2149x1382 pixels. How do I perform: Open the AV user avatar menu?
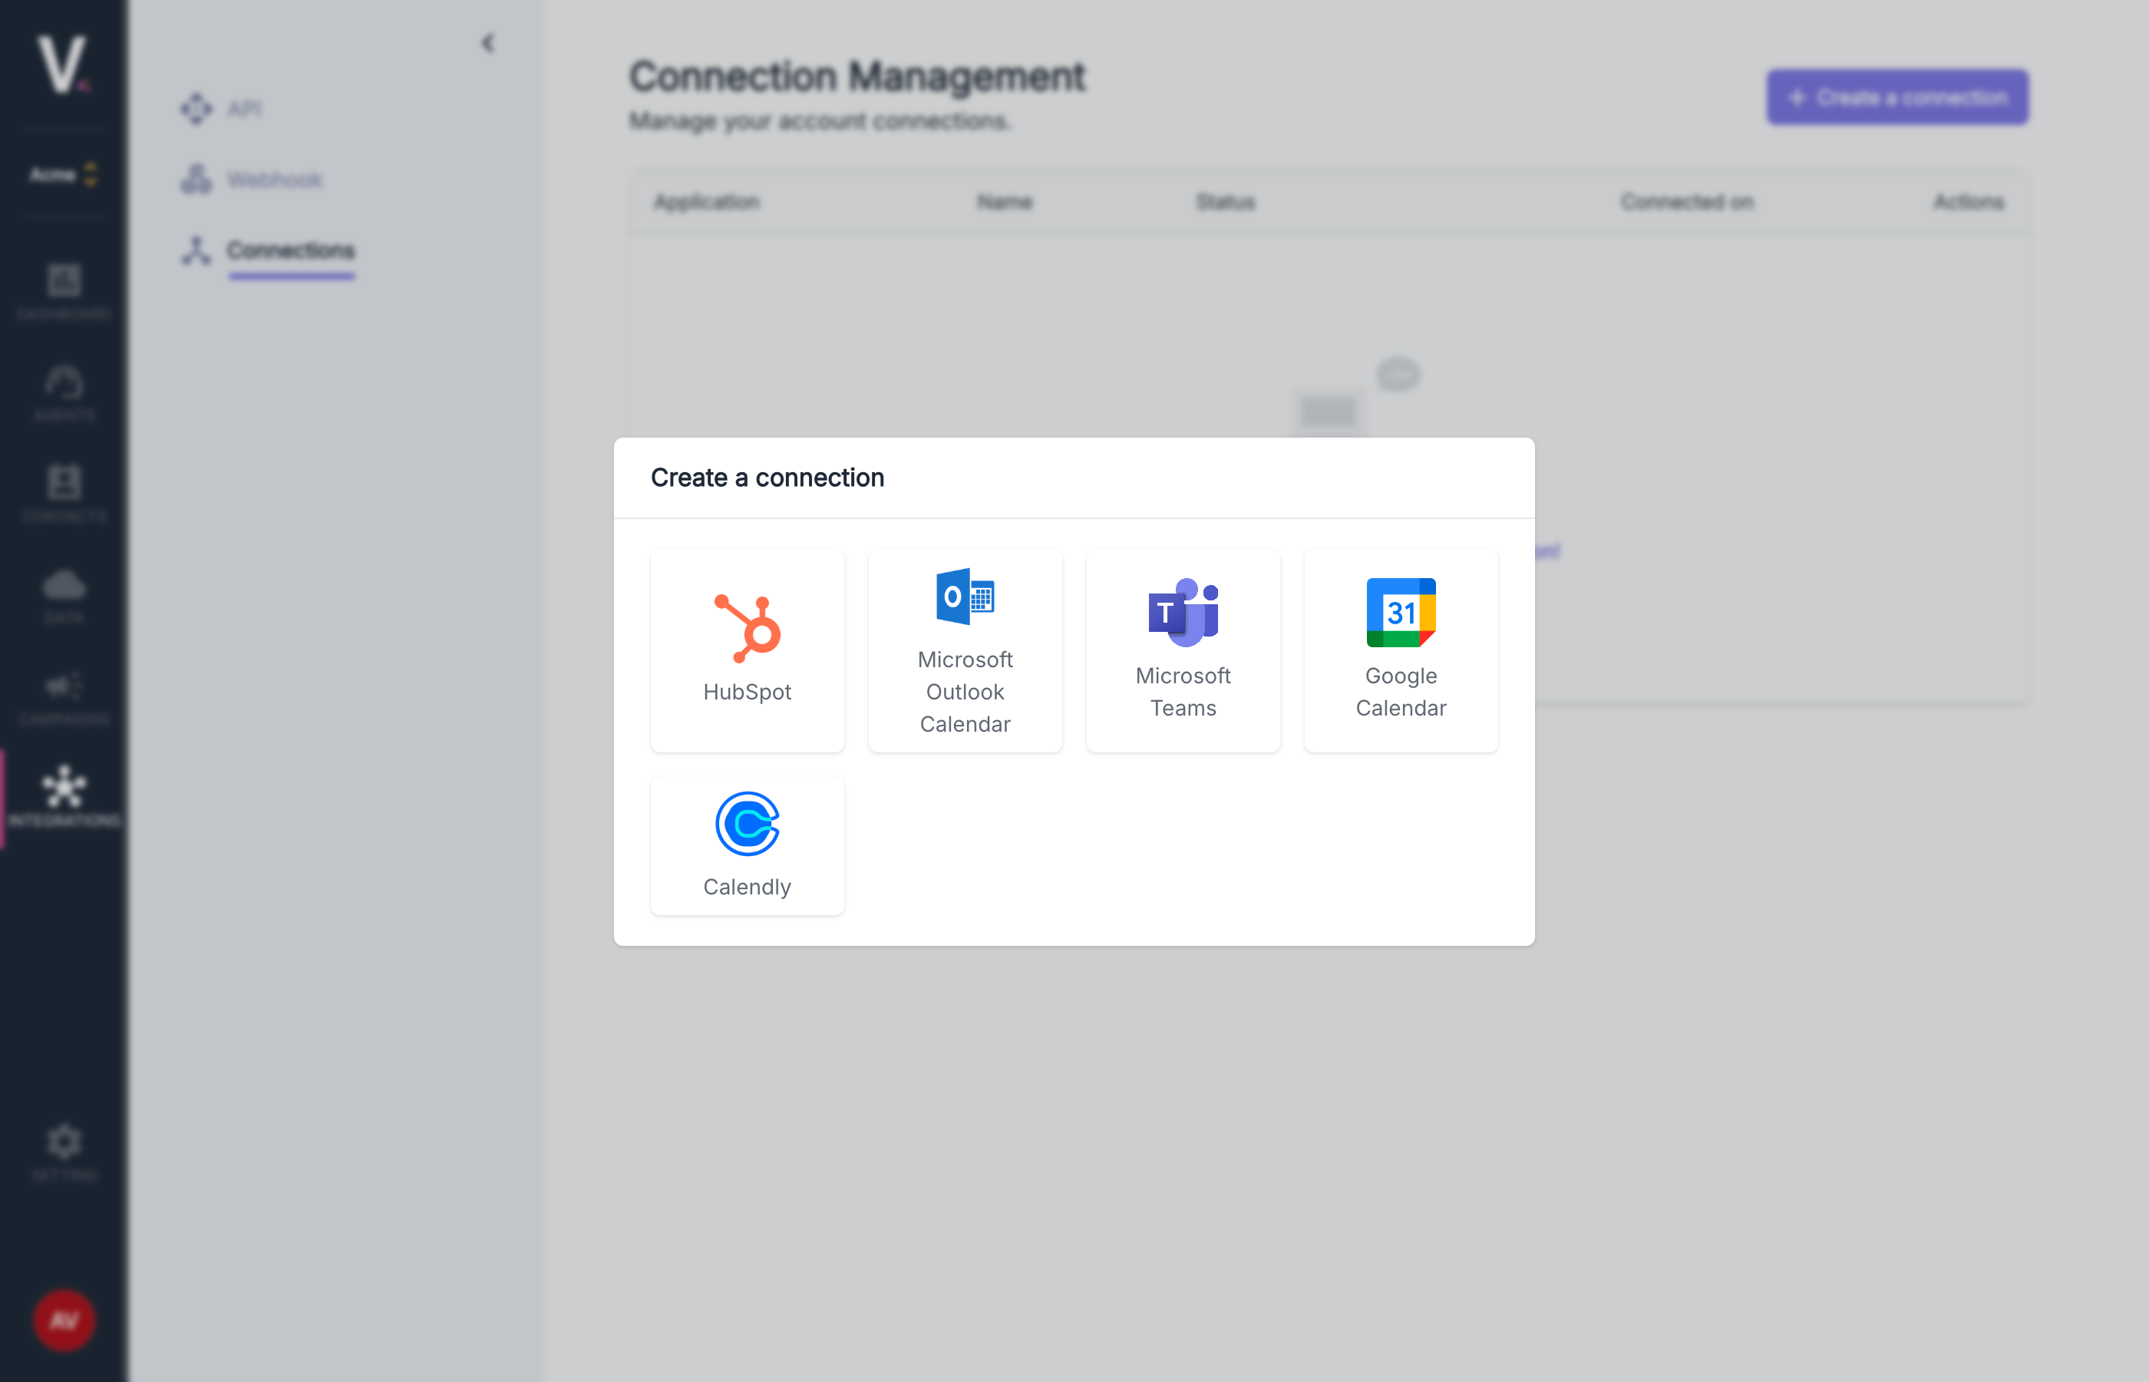coord(63,1319)
